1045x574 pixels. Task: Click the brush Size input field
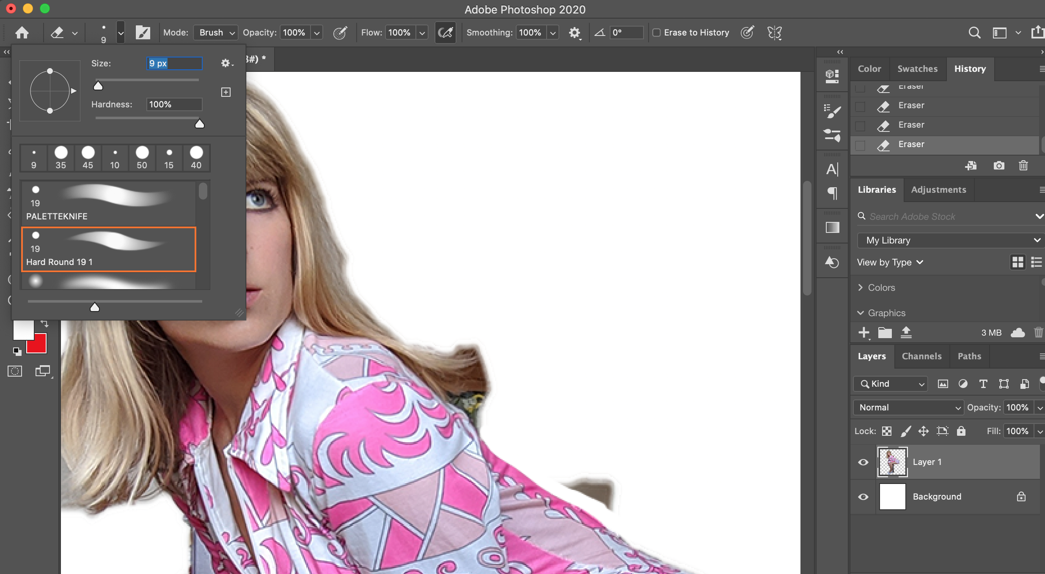(x=174, y=63)
